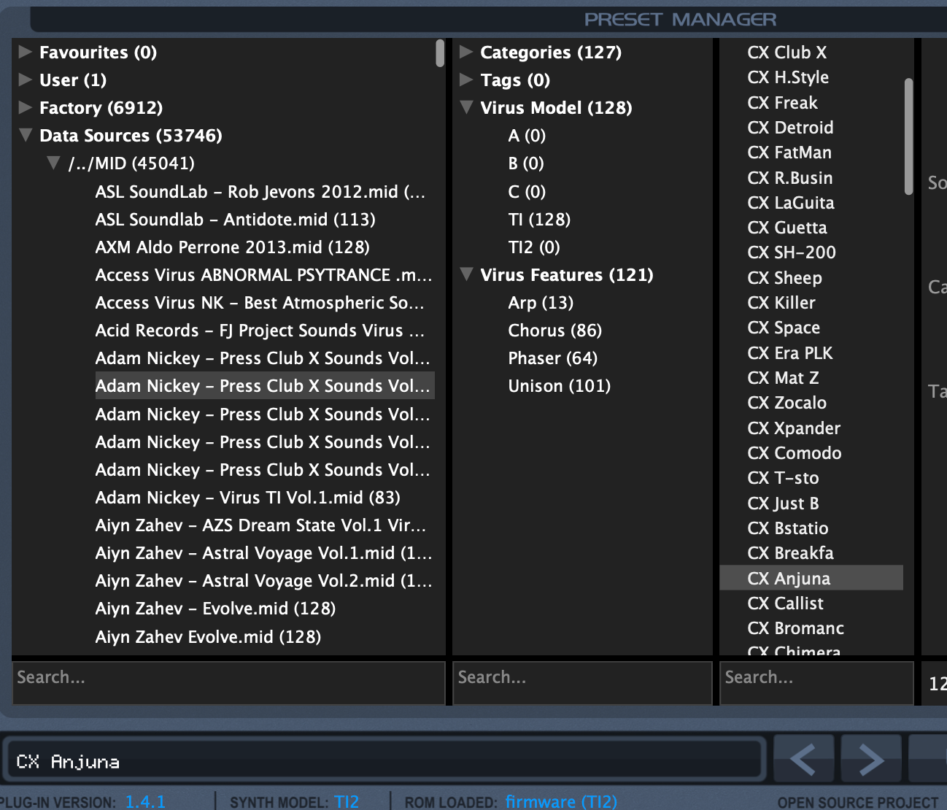Image resolution: width=947 pixels, height=810 pixels.
Task: Filter by Virus Model TI (128)
Action: click(x=539, y=219)
